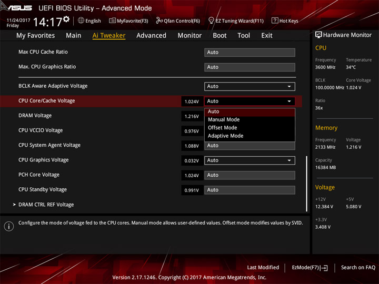Select the CPU Core/Cache Voltage label

click(47, 100)
